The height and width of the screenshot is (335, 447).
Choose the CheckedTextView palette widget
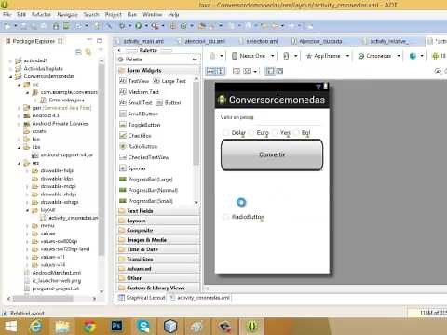pos(144,157)
